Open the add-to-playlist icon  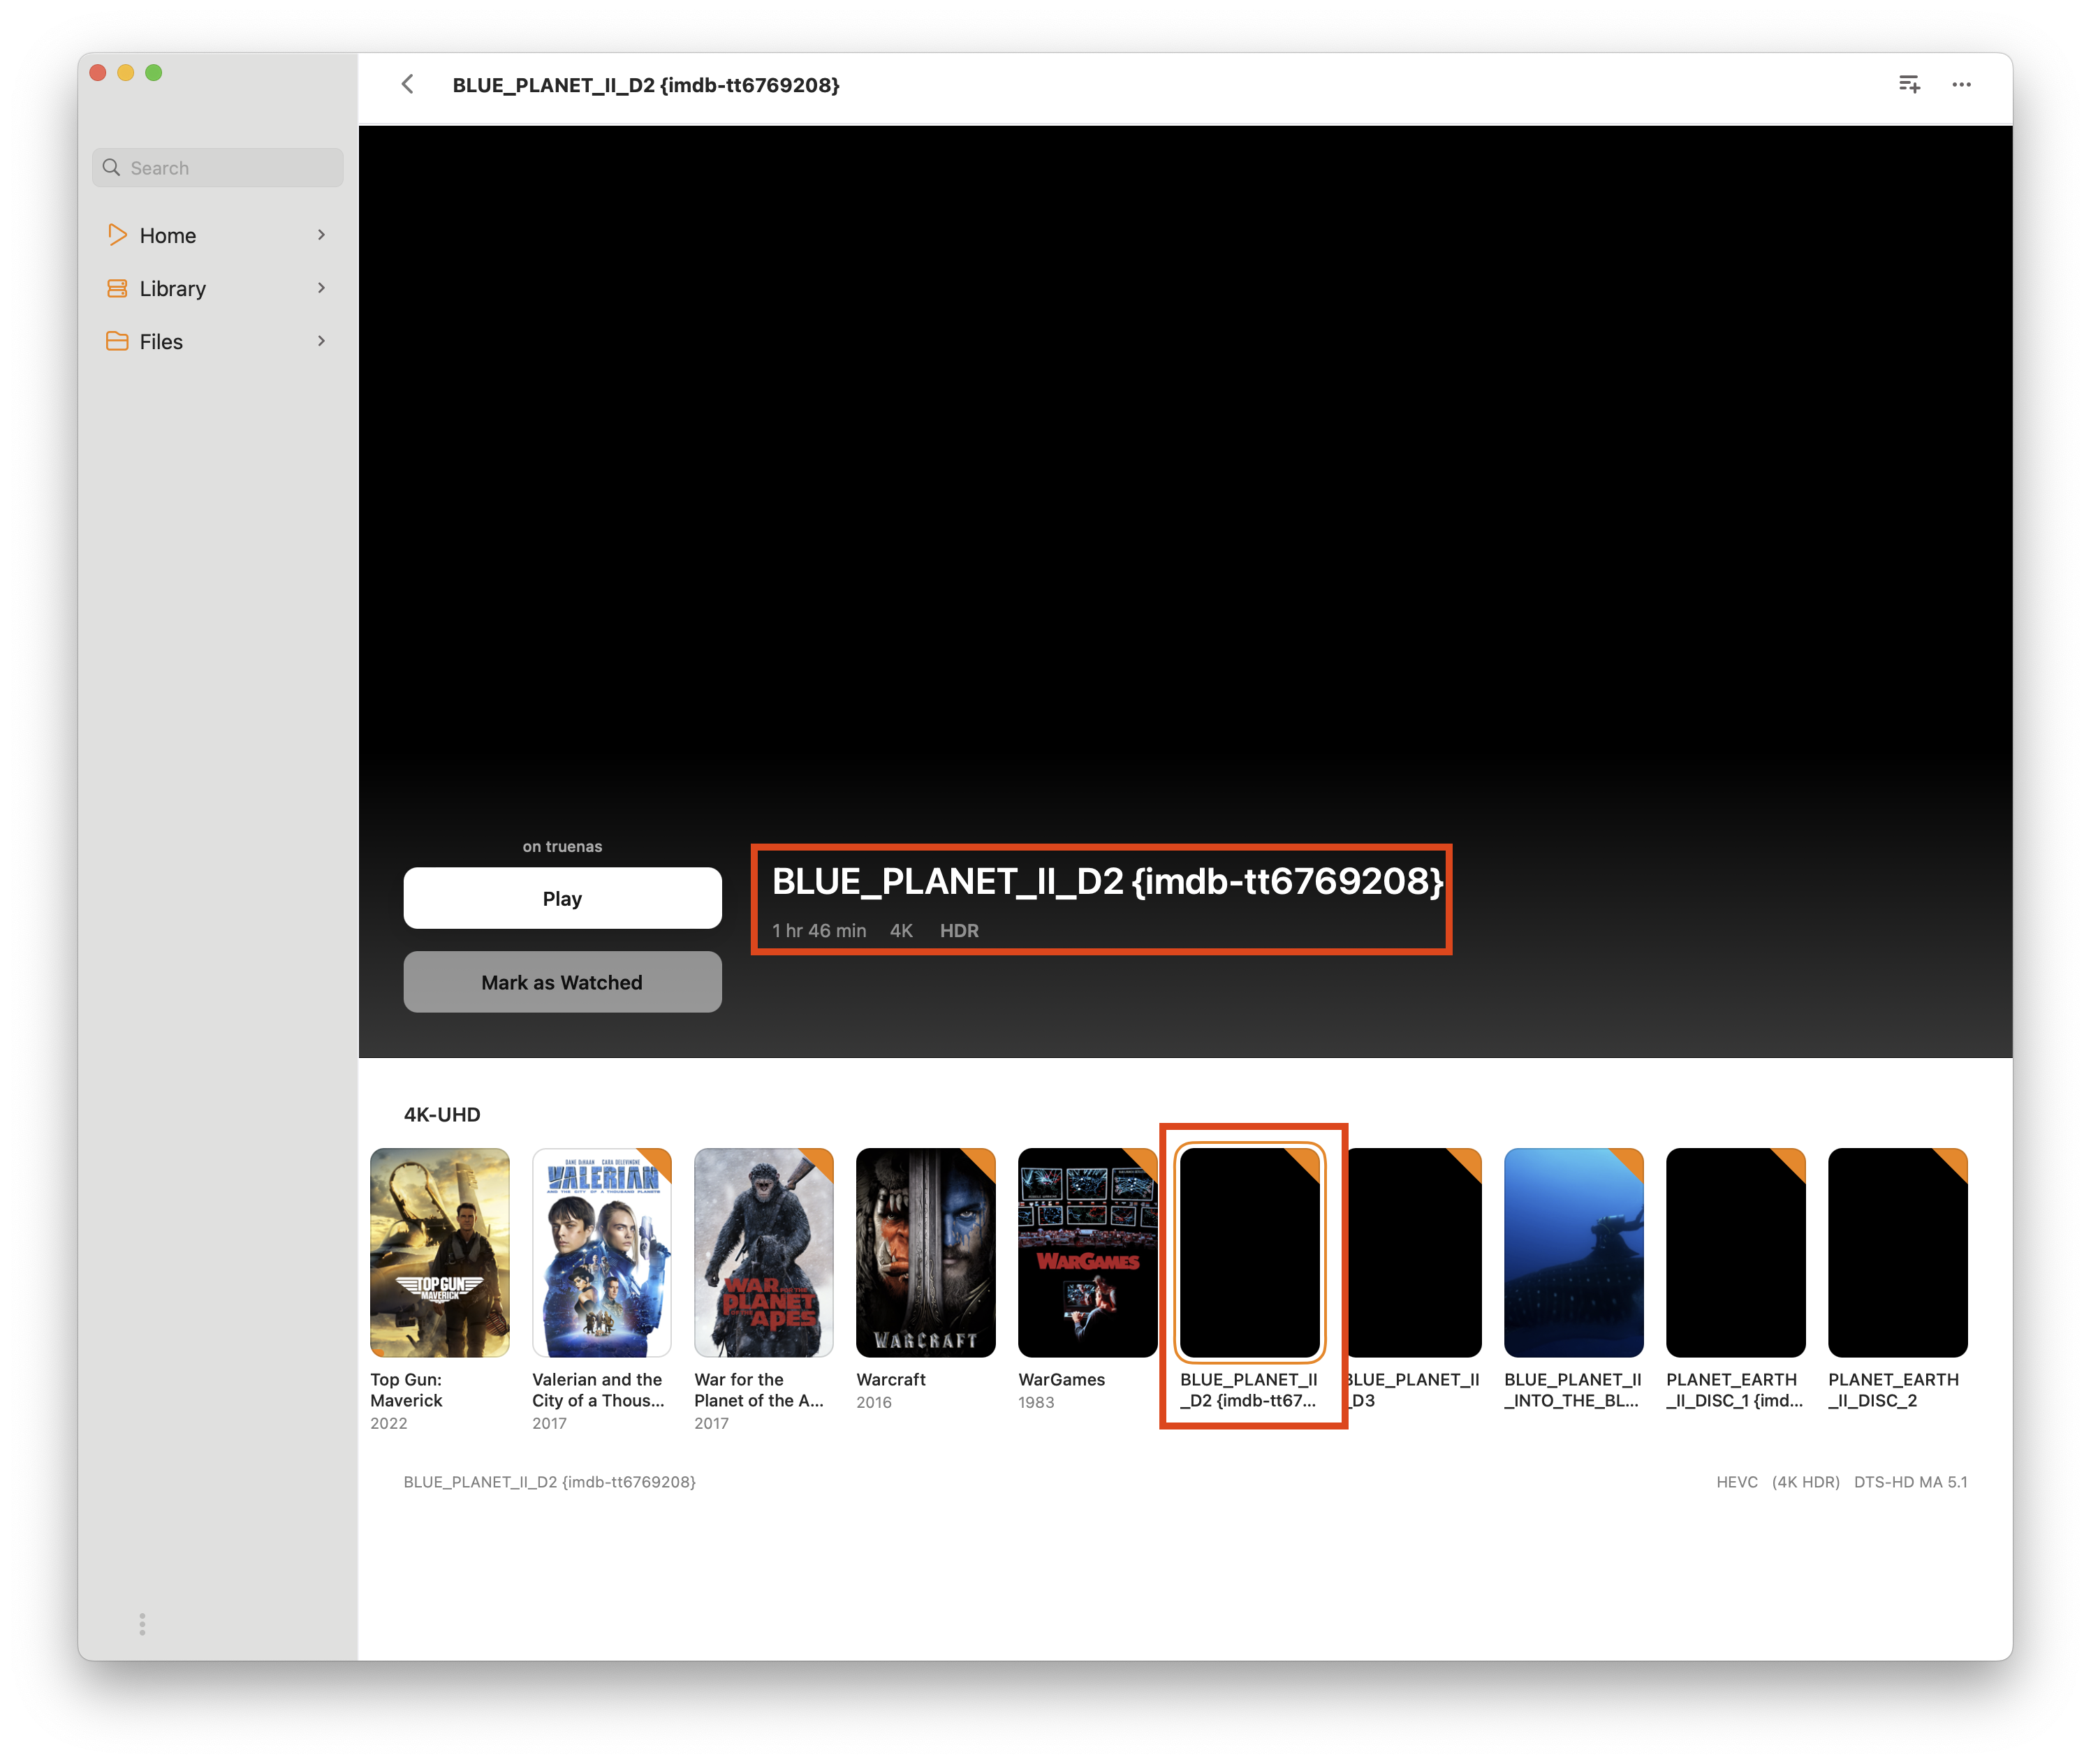(1909, 85)
